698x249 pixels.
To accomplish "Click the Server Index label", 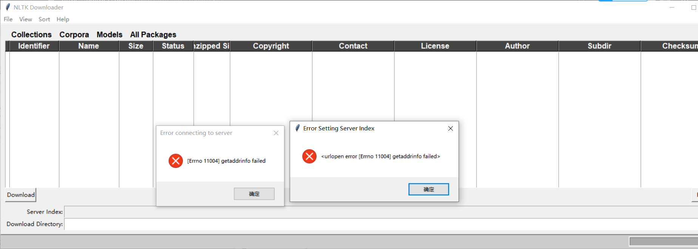I will point(45,212).
